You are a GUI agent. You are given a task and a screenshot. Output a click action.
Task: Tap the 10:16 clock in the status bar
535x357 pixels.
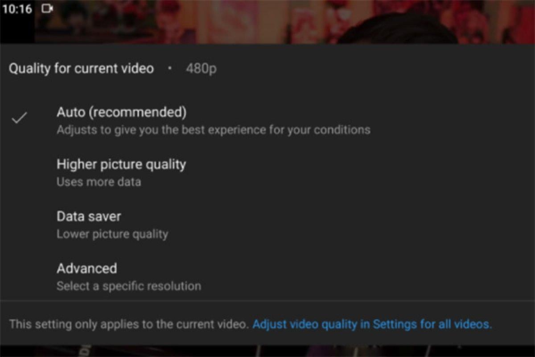click(16, 8)
